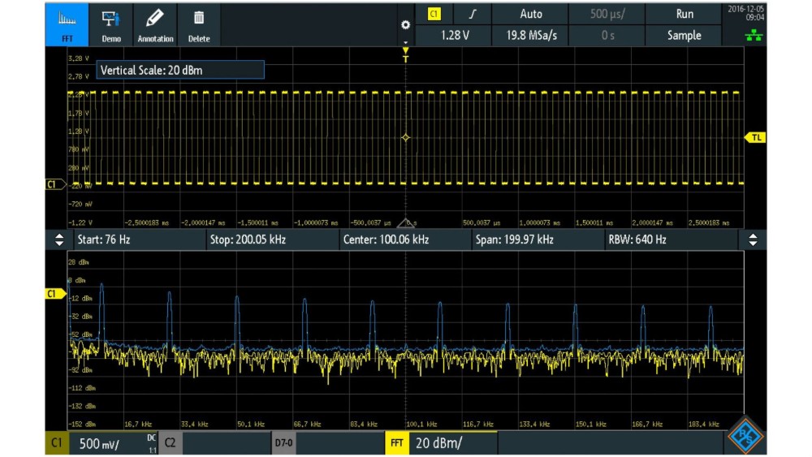Toggle the Run acquisition button
Screen dimensions: 812x457
point(684,14)
